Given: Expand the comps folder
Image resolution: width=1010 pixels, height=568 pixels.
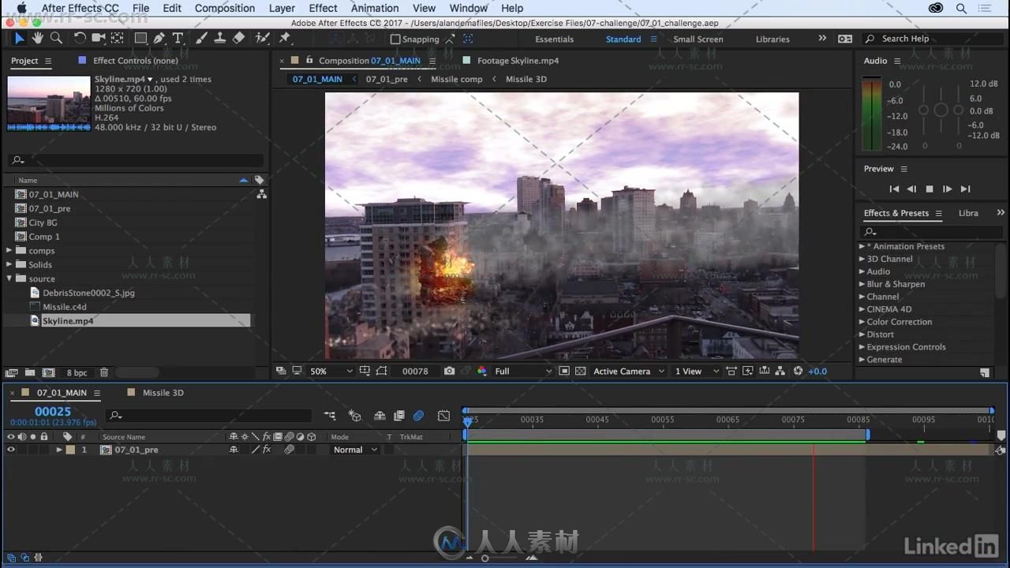Looking at the screenshot, I should (x=9, y=251).
